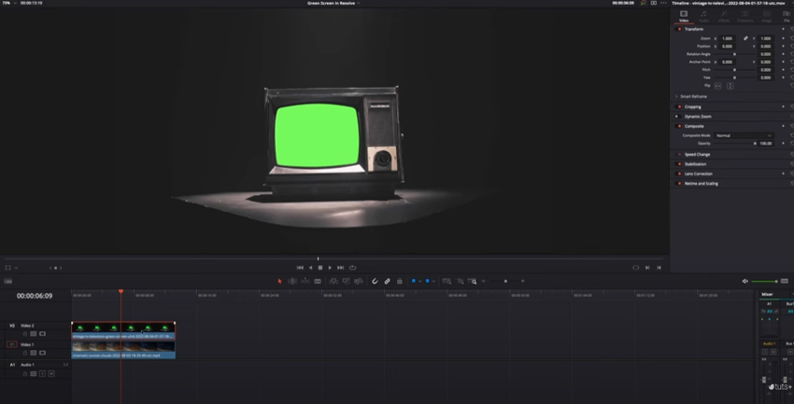
Task: Lock the Video 2 track
Action: coord(25,334)
